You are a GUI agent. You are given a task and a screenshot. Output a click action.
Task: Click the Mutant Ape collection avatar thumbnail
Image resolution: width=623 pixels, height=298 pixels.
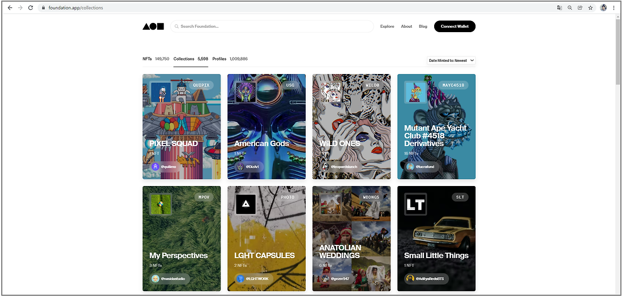tap(416, 92)
